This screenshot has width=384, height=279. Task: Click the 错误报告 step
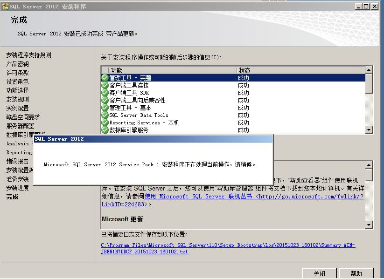[17, 161]
